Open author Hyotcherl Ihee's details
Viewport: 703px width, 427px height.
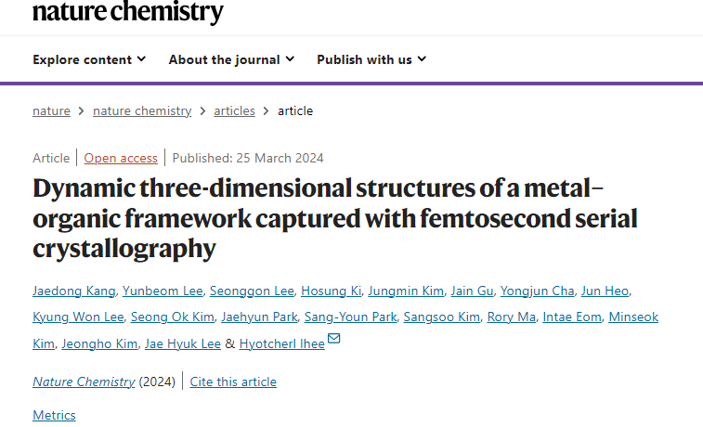282,343
